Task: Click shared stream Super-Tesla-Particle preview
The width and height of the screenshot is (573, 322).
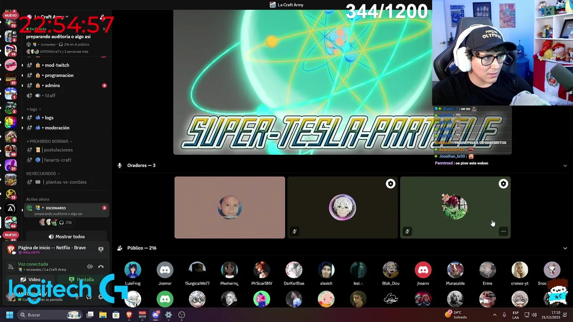Action: [342, 82]
